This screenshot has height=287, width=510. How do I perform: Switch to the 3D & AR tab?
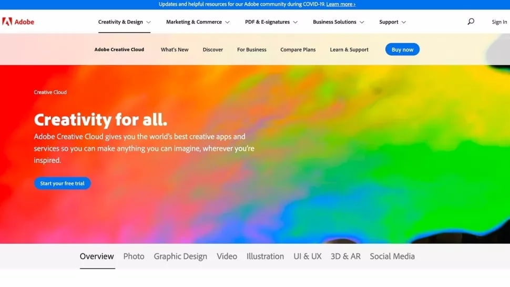345,256
